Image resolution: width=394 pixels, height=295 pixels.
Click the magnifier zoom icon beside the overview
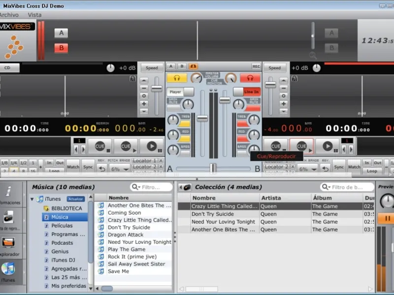[x=313, y=55]
